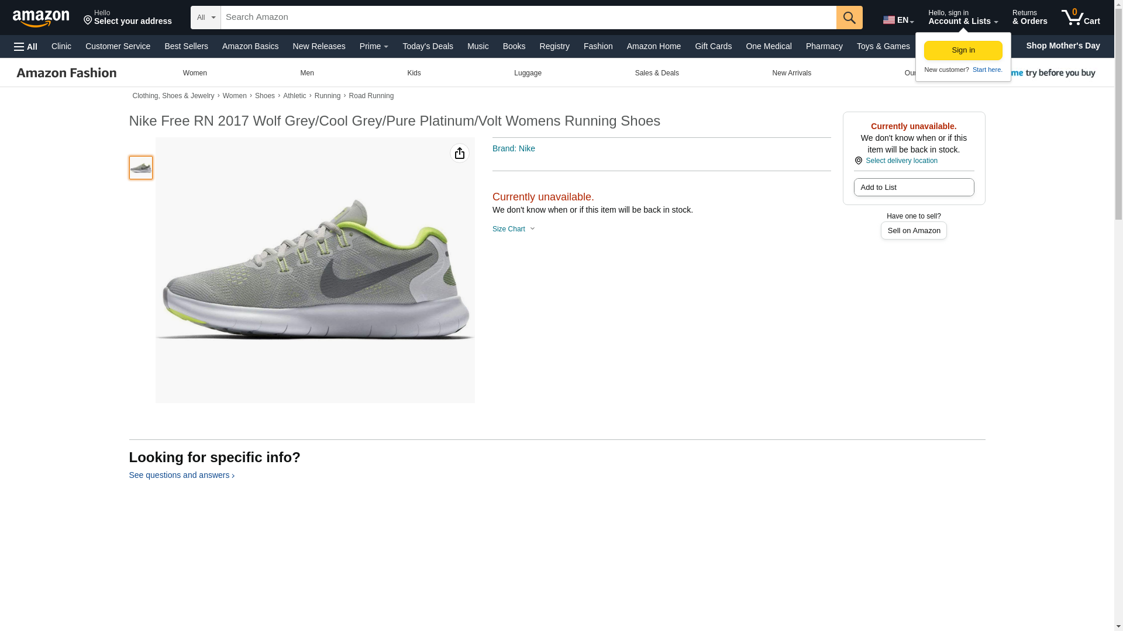Select the Women fashion tab
Image resolution: width=1123 pixels, height=631 pixels.
pyautogui.click(x=195, y=73)
